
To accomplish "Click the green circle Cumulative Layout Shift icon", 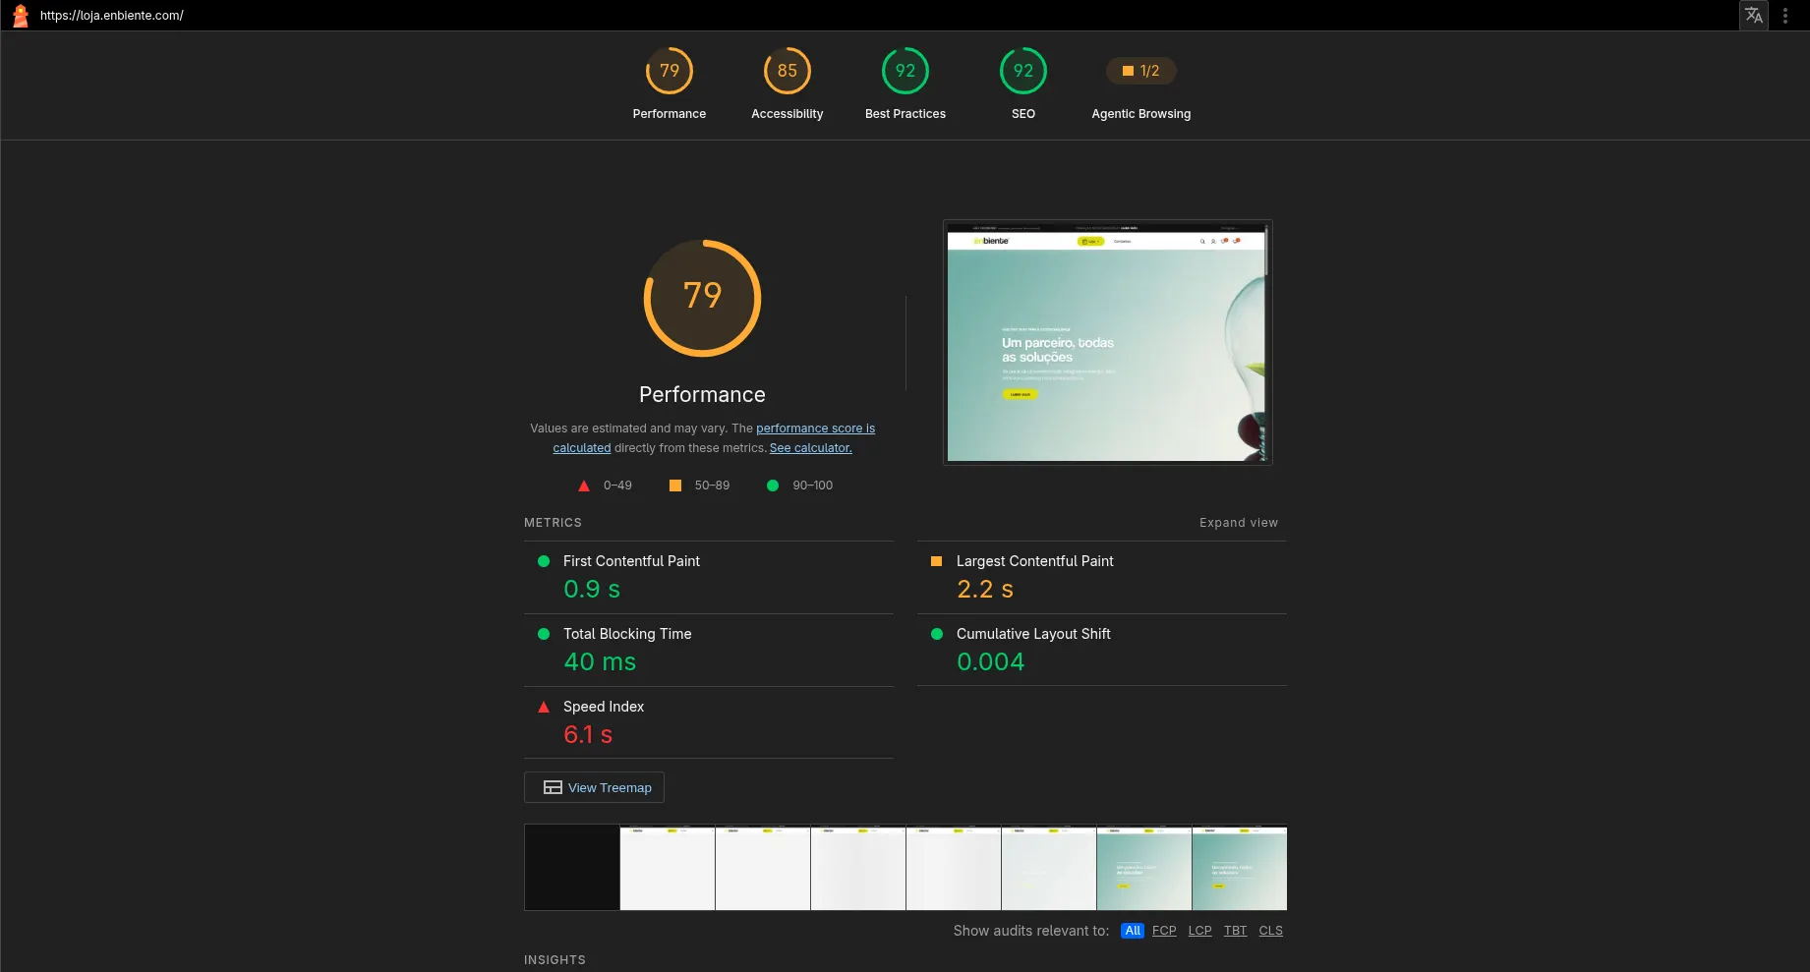I will 937,634.
